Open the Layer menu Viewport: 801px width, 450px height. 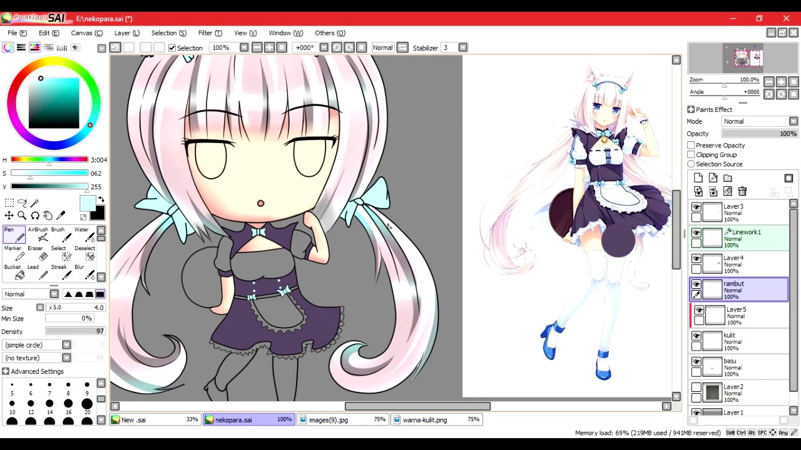click(126, 33)
